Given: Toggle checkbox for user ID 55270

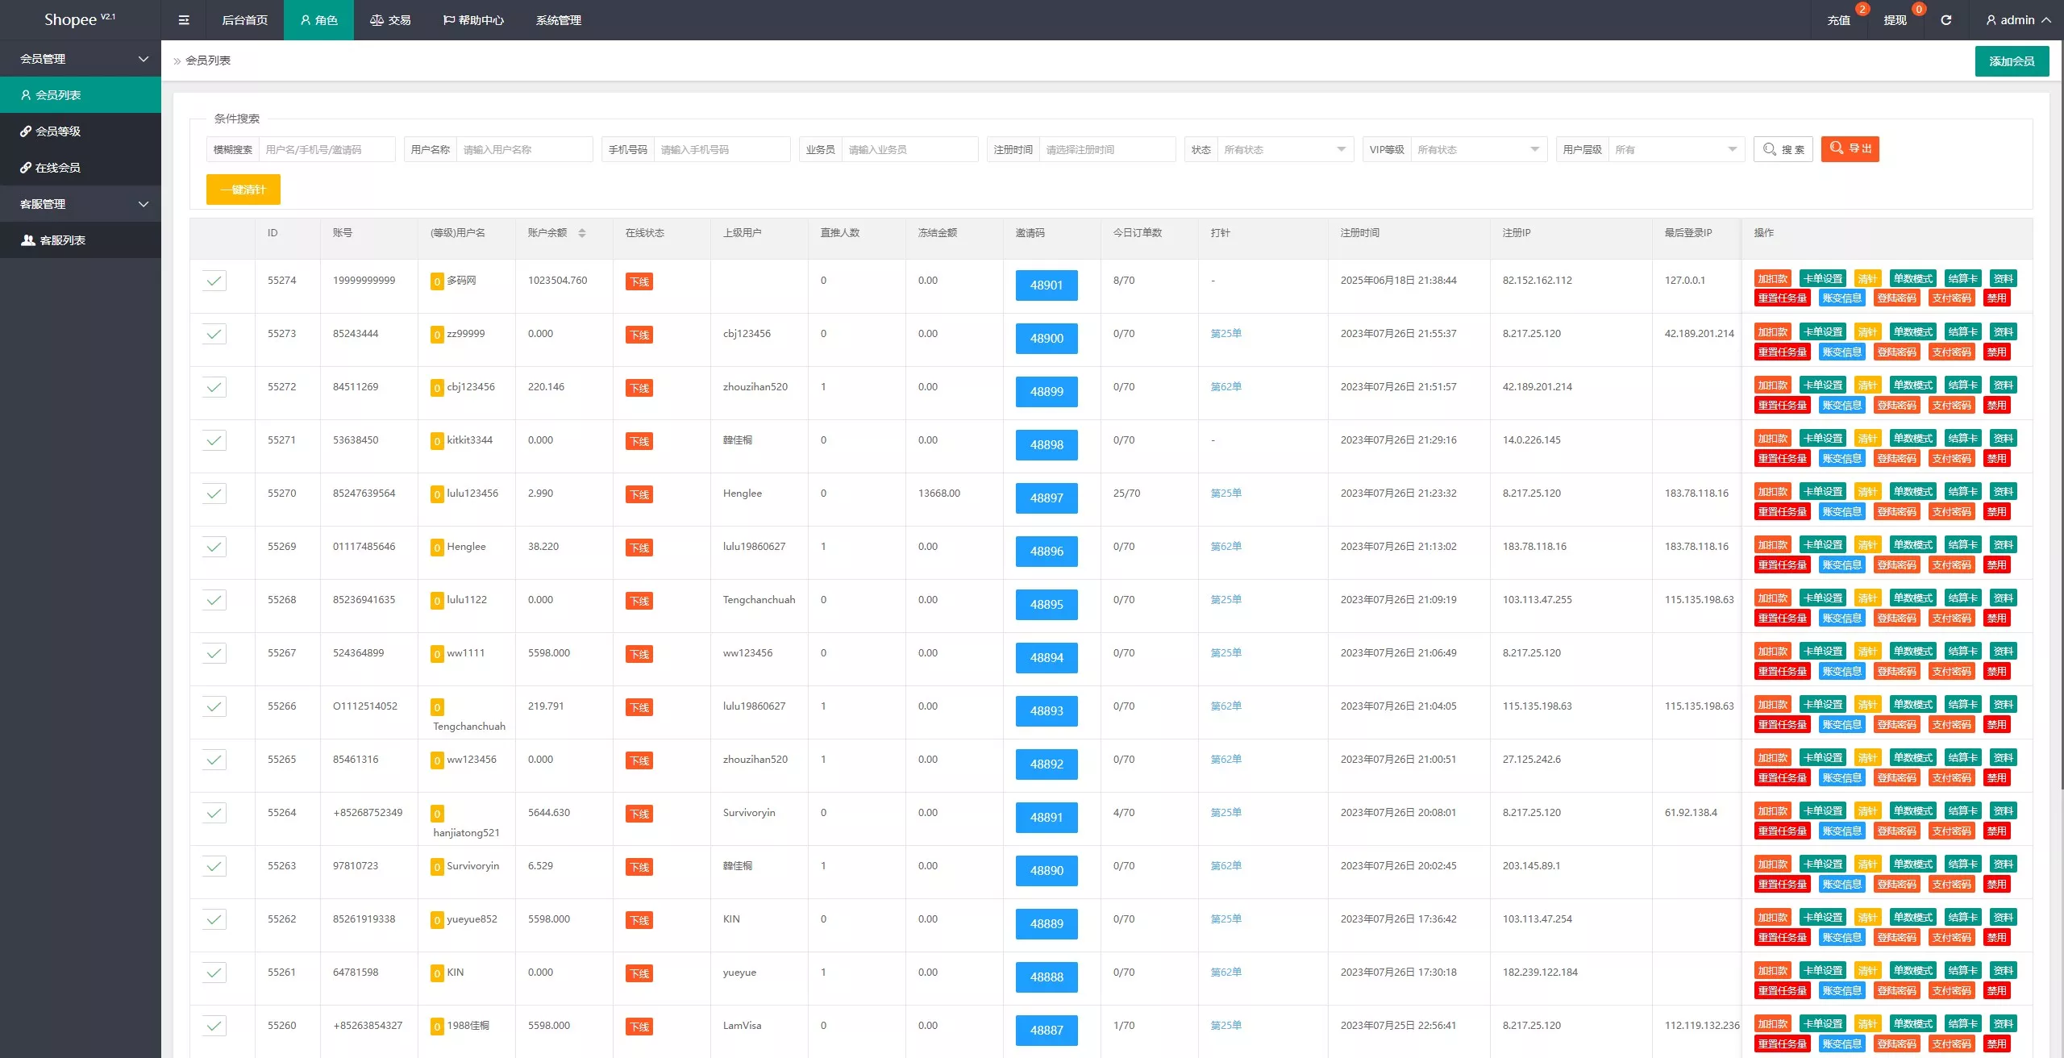Looking at the screenshot, I should click(x=214, y=494).
